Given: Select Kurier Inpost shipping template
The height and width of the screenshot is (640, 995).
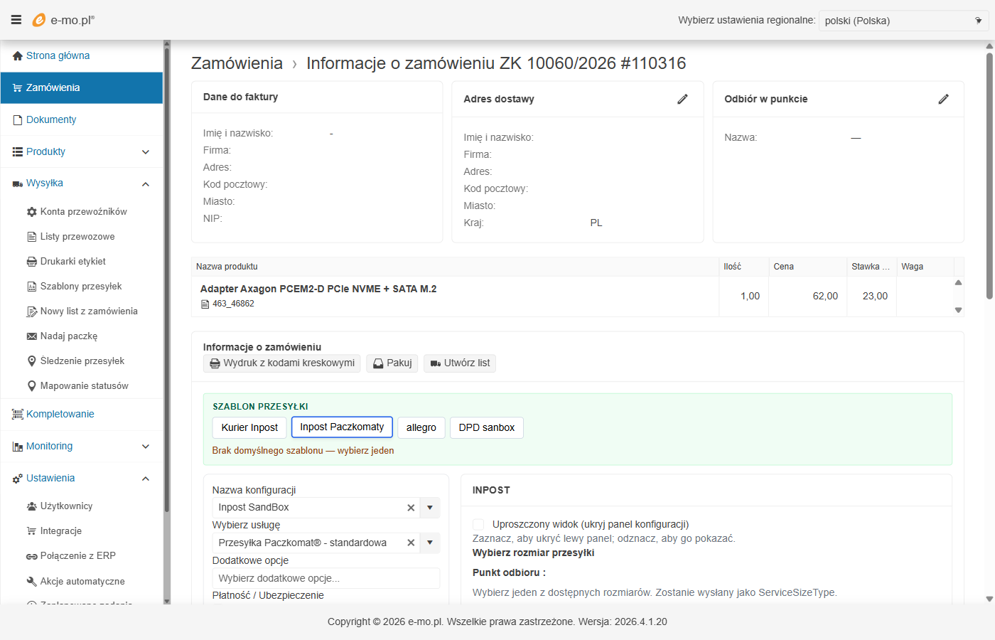Looking at the screenshot, I should pos(249,427).
